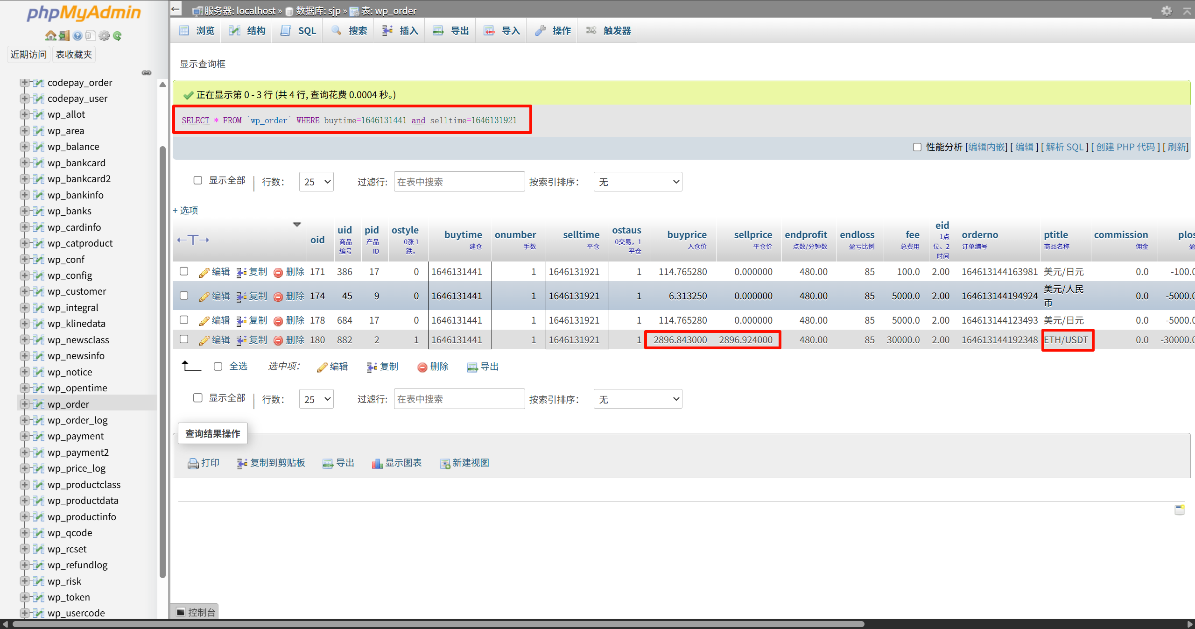1195x629 pixels.
Task: Open wp_order_log table in tree
Action: click(x=77, y=420)
